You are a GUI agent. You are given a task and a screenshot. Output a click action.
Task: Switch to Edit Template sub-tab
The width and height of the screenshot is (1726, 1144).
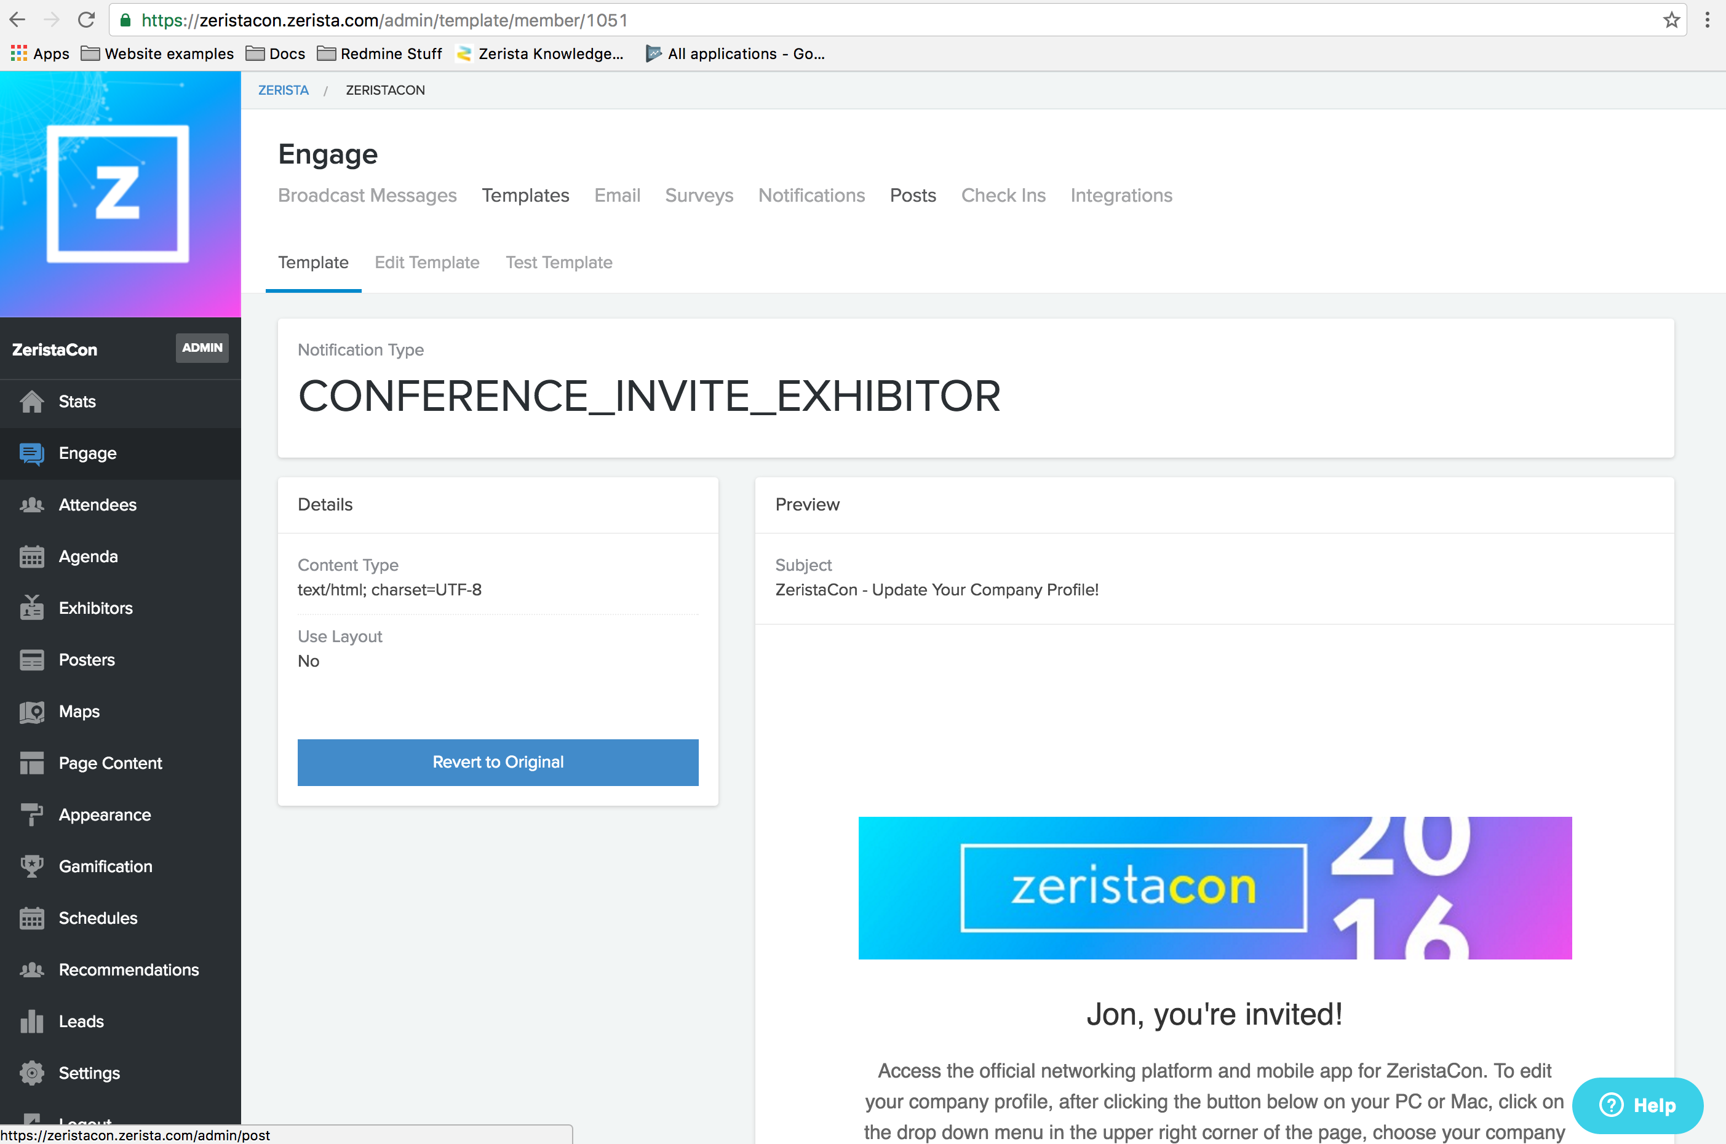click(427, 263)
